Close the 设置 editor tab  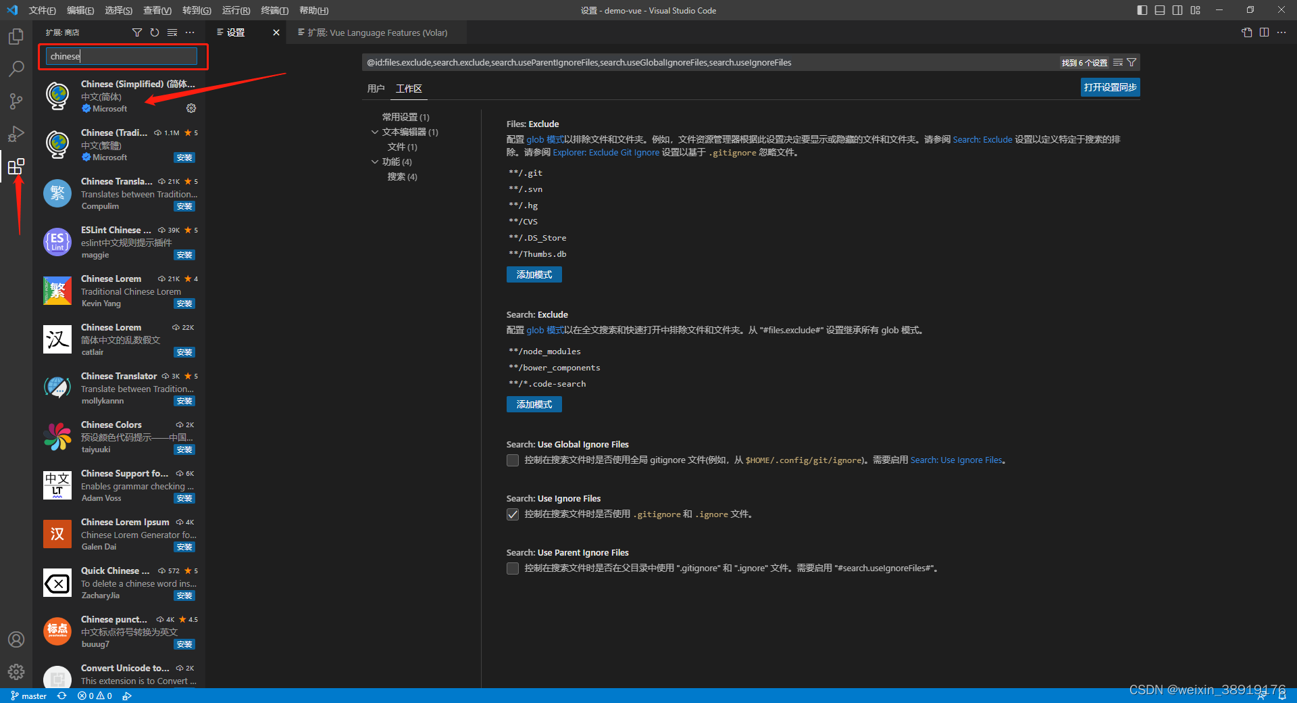[276, 32]
